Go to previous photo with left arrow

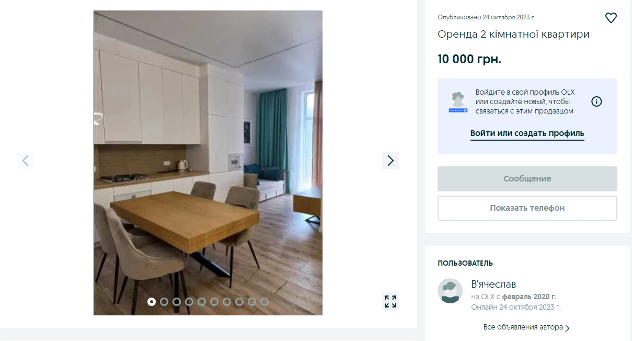pyautogui.click(x=26, y=161)
